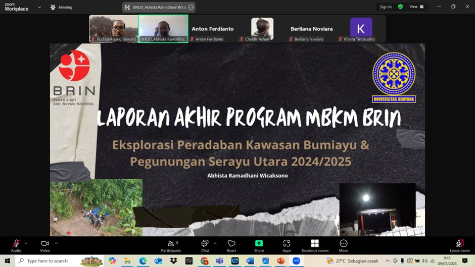Open PowerPoint from the taskbar
The image size is (475, 267).
point(281,261)
